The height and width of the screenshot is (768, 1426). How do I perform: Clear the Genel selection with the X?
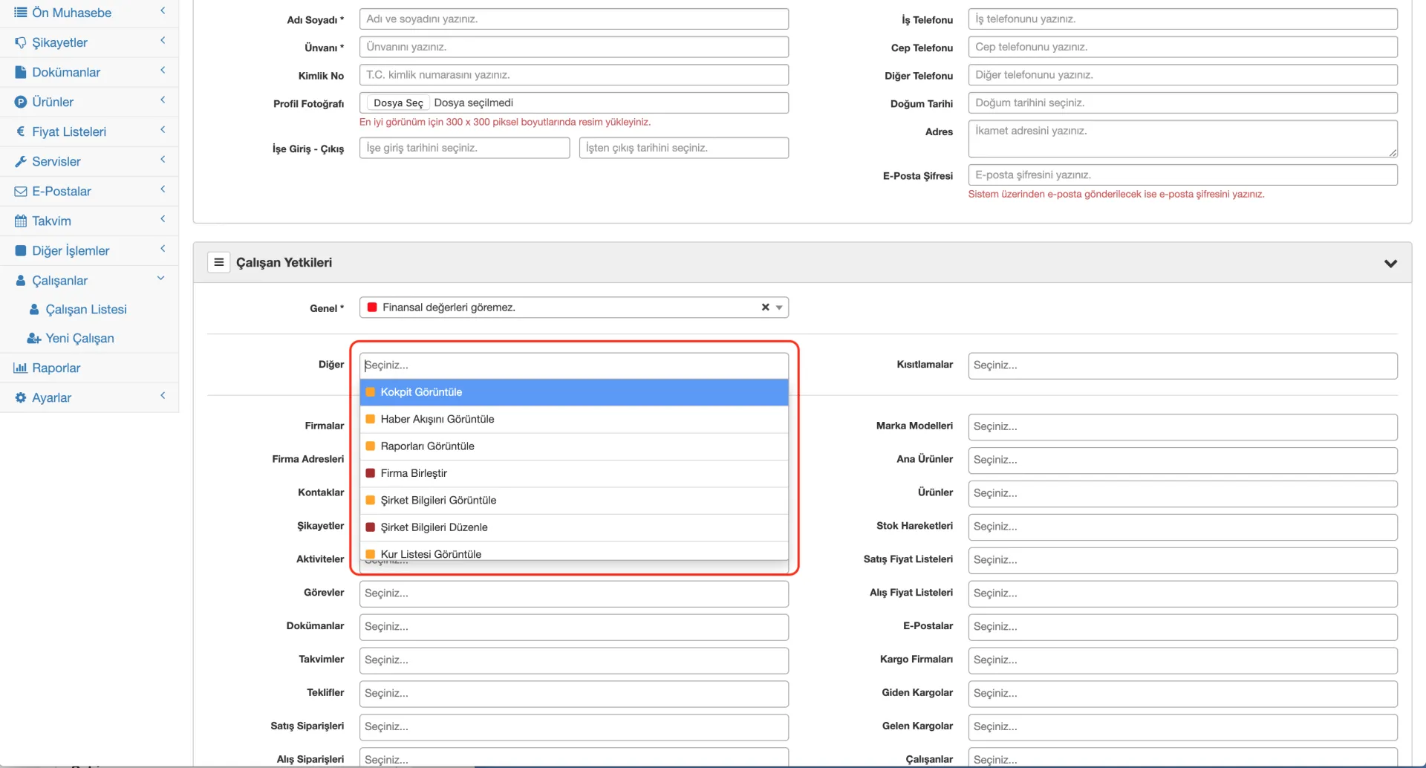click(765, 307)
